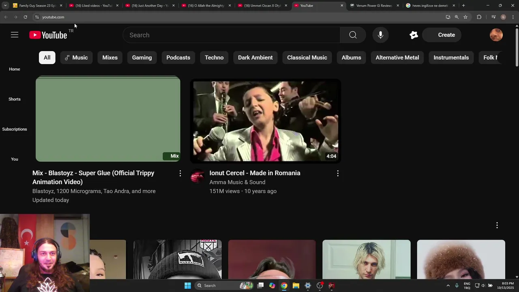Screen dimensions: 519x292
Task: Switch to the Liked videos browser tab
Action: [93, 6]
